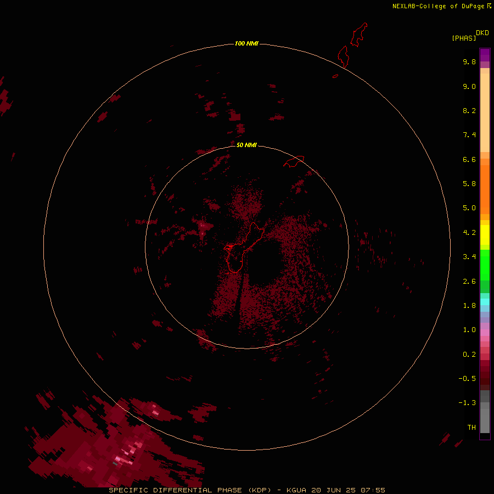Click the 0.2 colorbar scale label
494x494 pixels.
pyautogui.click(x=469, y=355)
